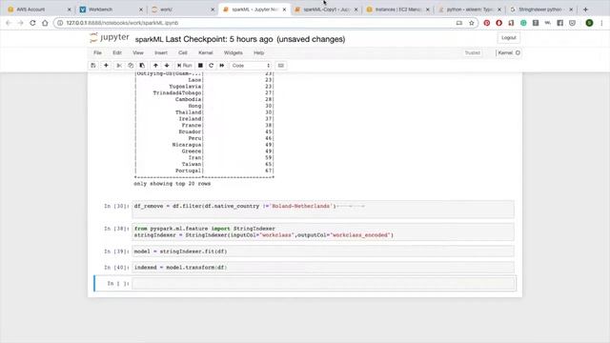The image size is (610, 343).
Task: Click the red Opera-style extension icon
Action: [x=498, y=23]
